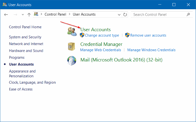Open Hardware and Sound category

26,51
